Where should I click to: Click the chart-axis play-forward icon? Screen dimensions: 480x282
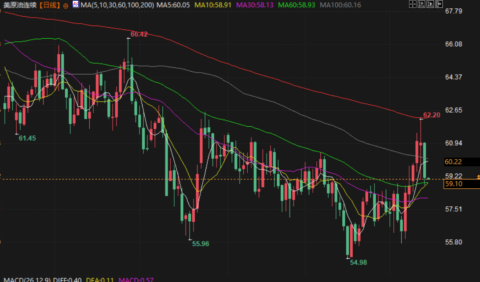(430, 4)
